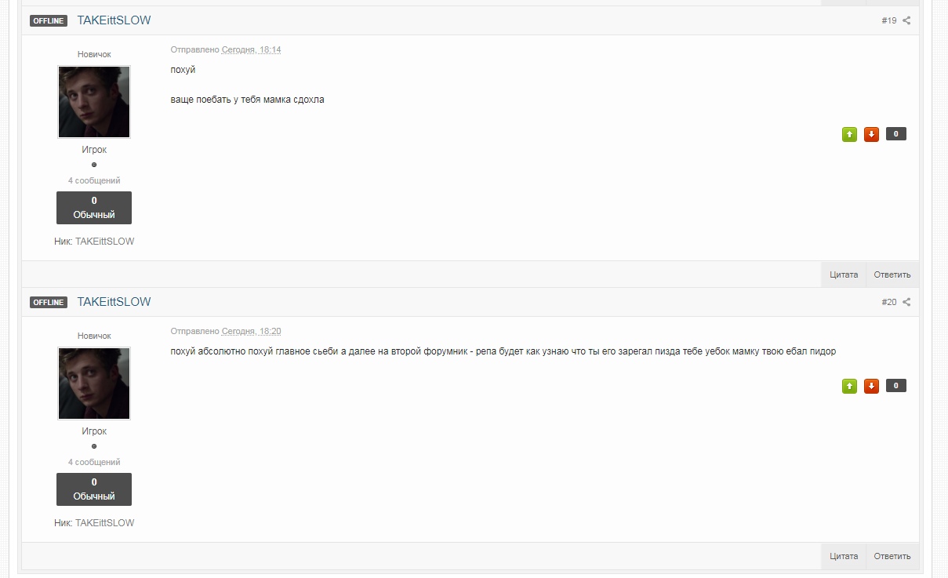948x578 pixels.
Task: Click Ответить button under post #20
Action: coord(892,556)
